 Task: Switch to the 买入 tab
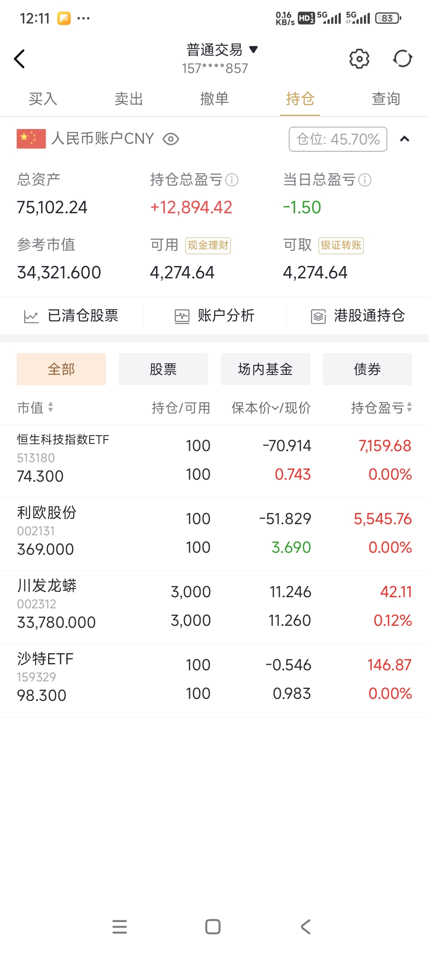(x=43, y=98)
